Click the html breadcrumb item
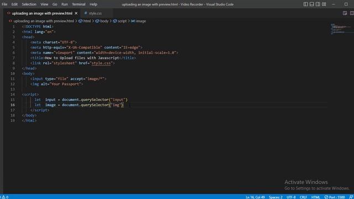Viewport: 354px width, 199px height. tap(85, 21)
